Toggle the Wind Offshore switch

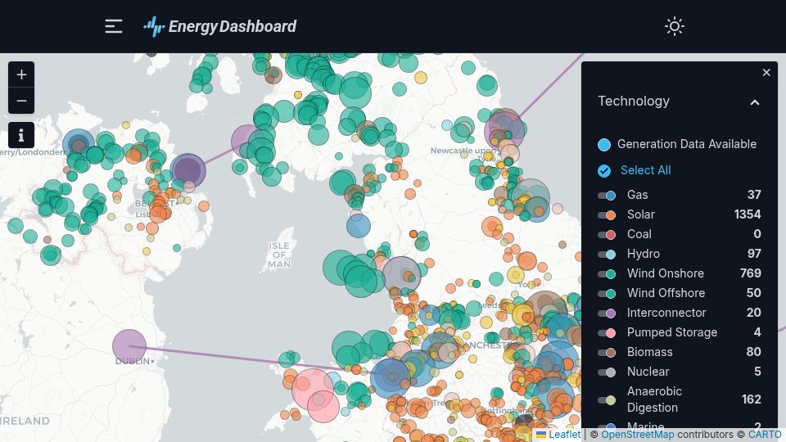coord(607,293)
